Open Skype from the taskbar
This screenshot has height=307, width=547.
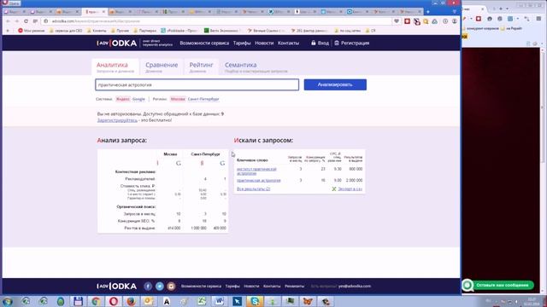255,301
